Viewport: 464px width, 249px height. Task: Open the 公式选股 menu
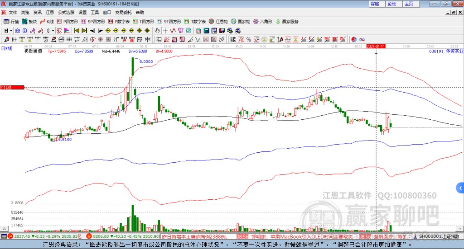(x=66, y=12)
